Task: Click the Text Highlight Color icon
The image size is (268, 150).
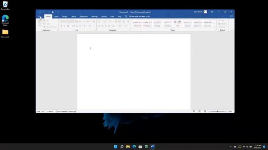Action: tap(85, 26)
